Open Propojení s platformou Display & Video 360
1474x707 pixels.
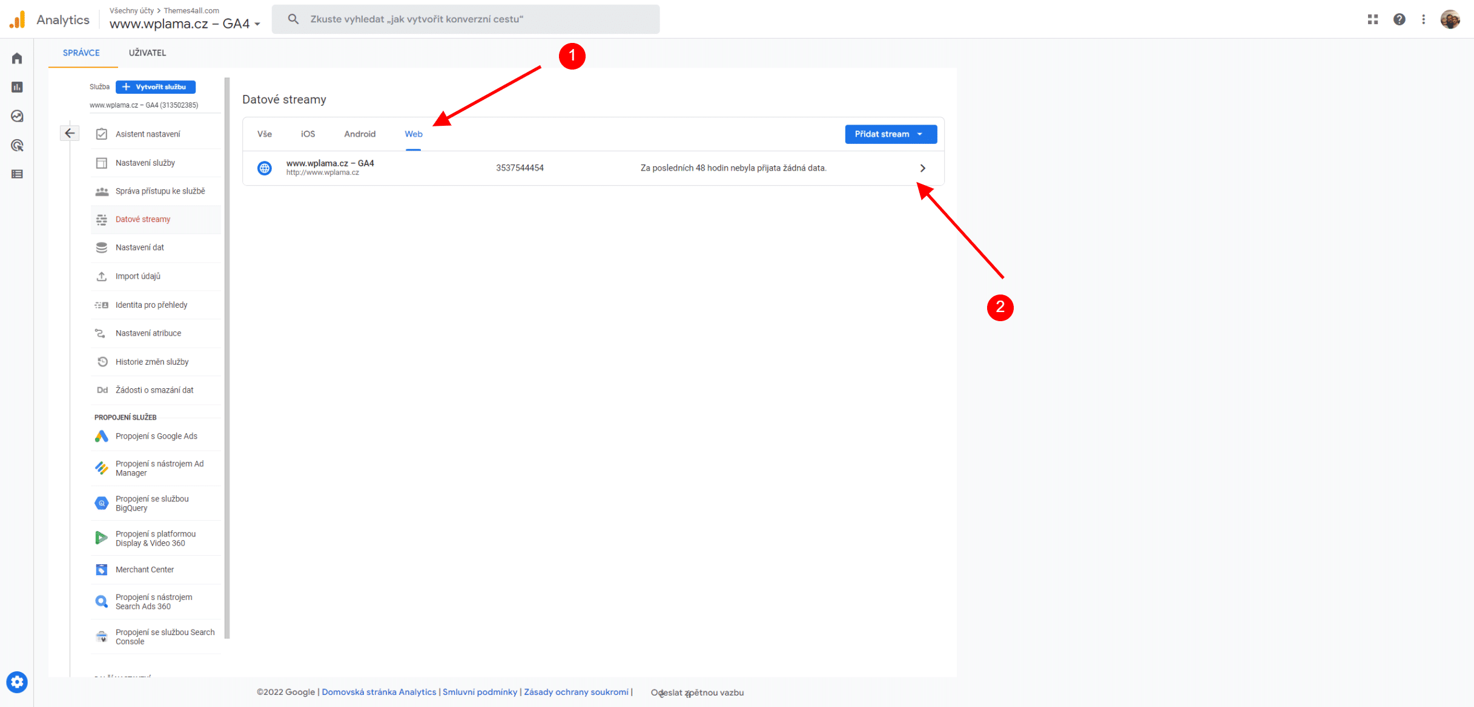(156, 539)
